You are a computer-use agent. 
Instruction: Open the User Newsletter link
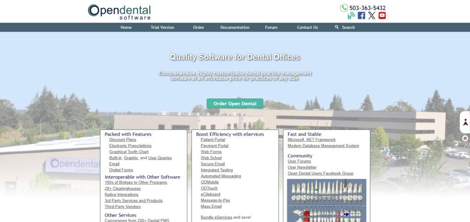302,168
